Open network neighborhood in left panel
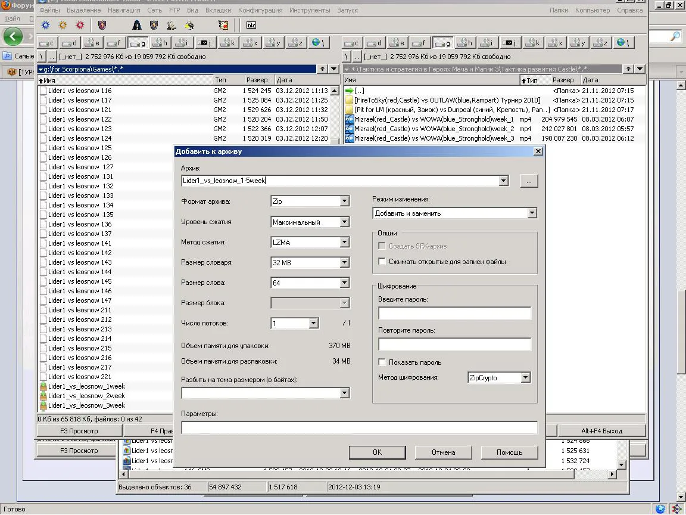Image resolution: width=686 pixels, height=515 pixels. [319, 43]
